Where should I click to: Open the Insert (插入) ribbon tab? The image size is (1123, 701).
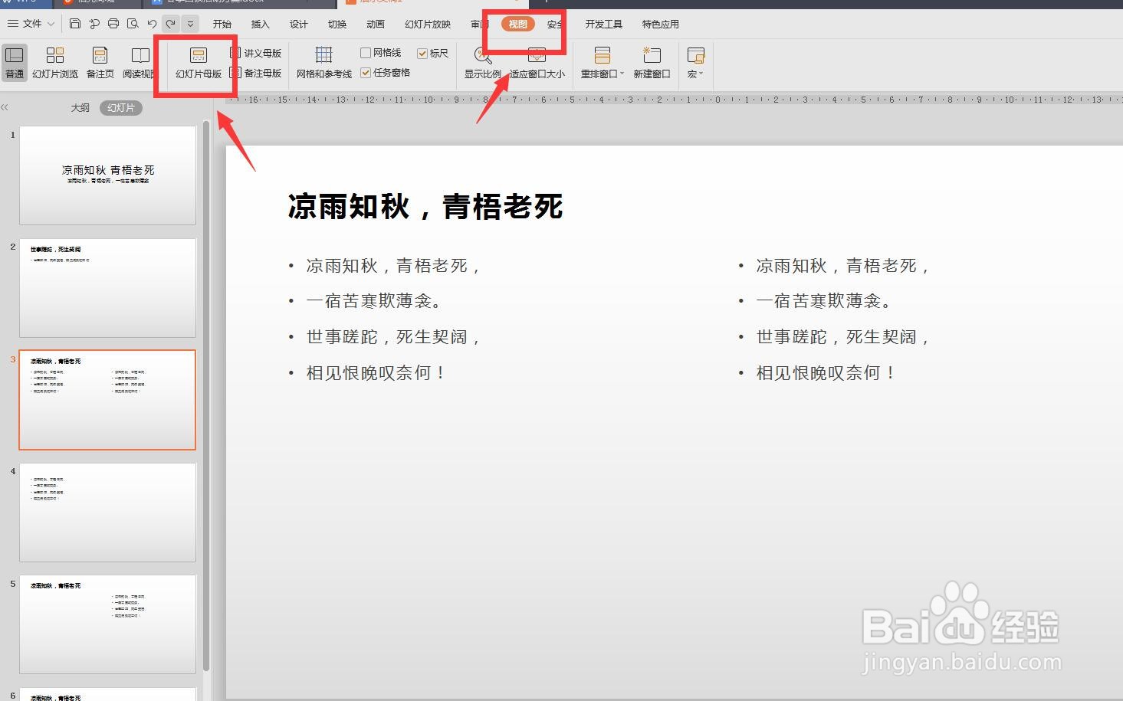pos(261,24)
